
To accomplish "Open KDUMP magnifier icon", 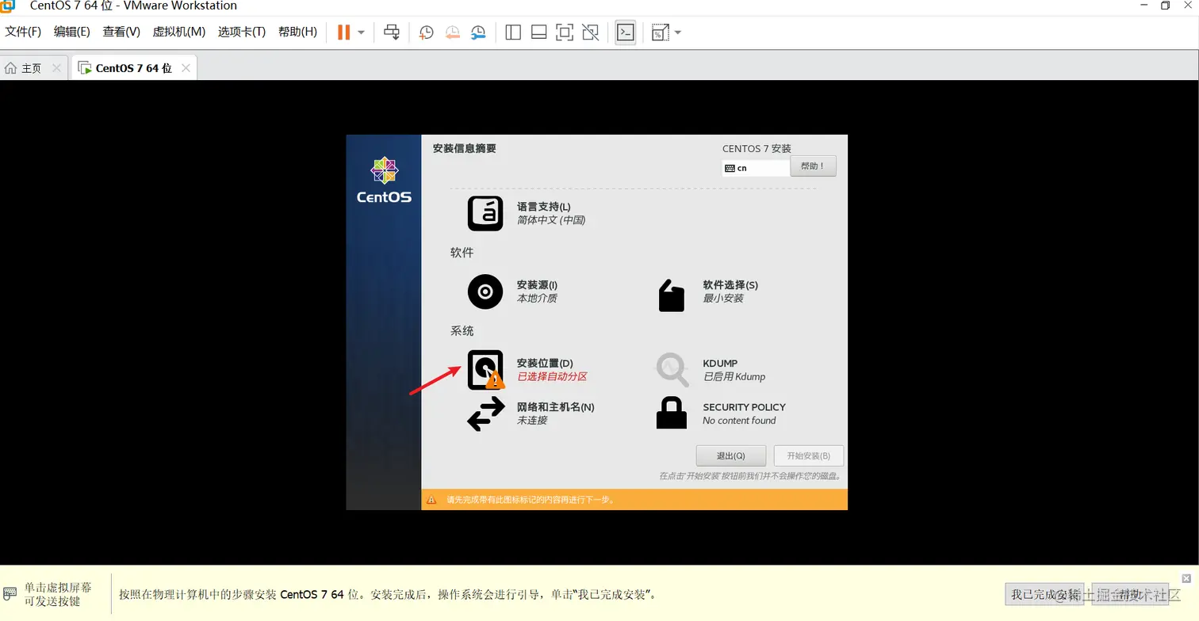I will (672, 369).
